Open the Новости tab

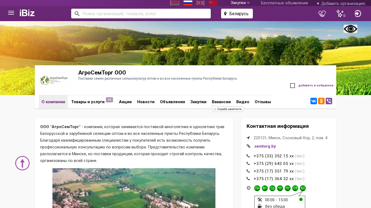click(146, 102)
